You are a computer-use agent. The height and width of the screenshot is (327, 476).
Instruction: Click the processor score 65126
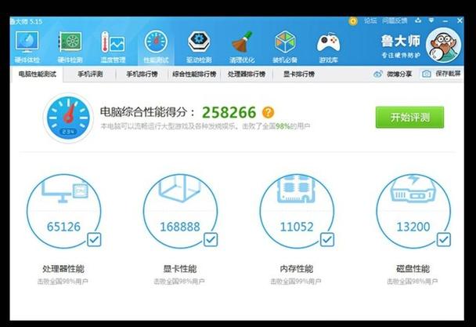pyautogui.click(x=63, y=227)
